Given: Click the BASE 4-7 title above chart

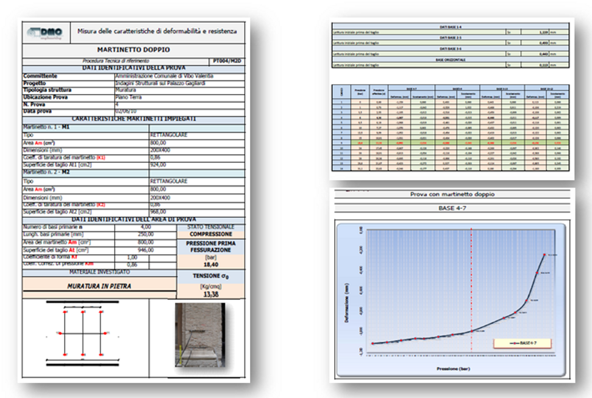Looking at the screenshot, I should [x=451, y=208].
